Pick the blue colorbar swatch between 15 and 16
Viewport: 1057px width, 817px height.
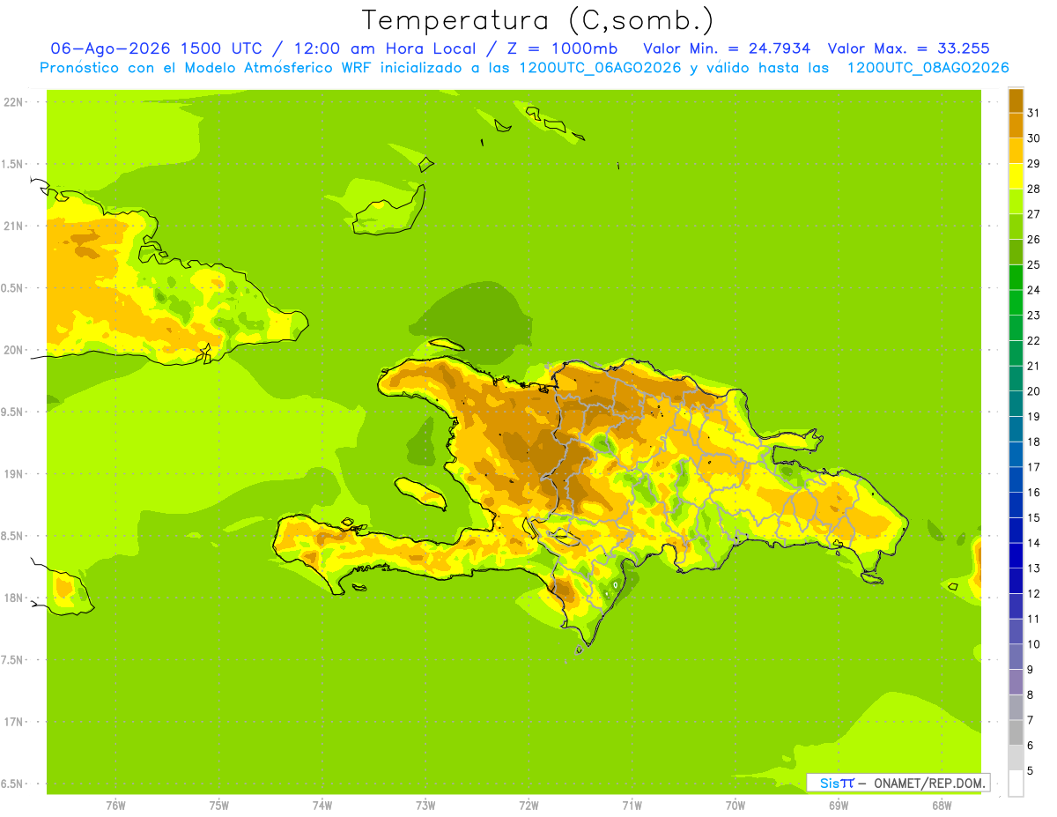point(1016,505)
